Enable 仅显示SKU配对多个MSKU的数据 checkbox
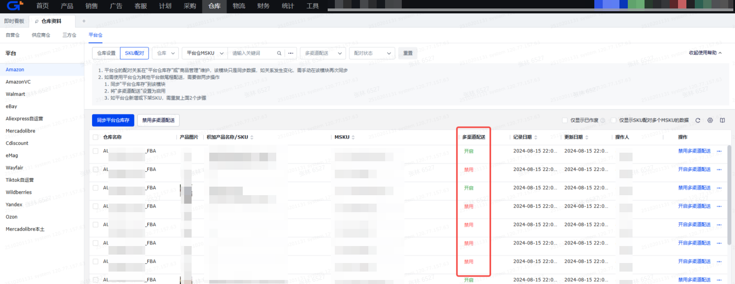Viewport: 735px width, 284px height. click(x=613, y=120)
